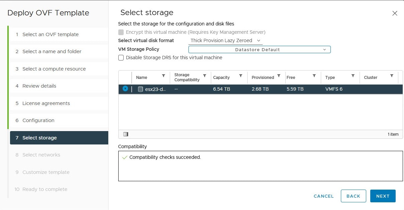
Task: Sort by the Storage Compatibility column header
Action: [x=187, y=77]
